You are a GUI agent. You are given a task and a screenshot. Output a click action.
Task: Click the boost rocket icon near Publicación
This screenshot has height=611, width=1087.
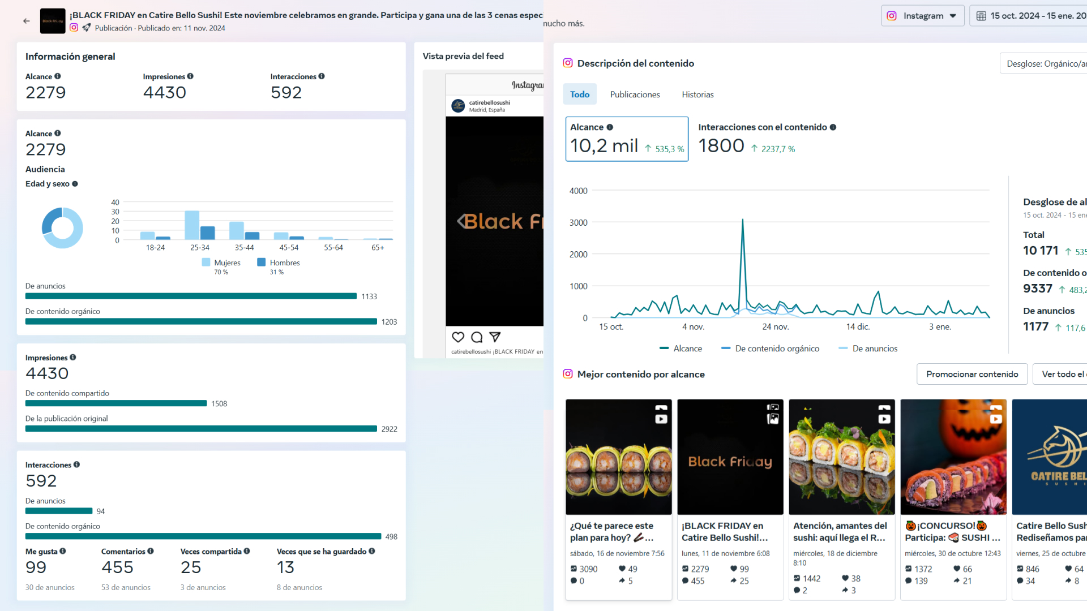[x=87, y=28]
